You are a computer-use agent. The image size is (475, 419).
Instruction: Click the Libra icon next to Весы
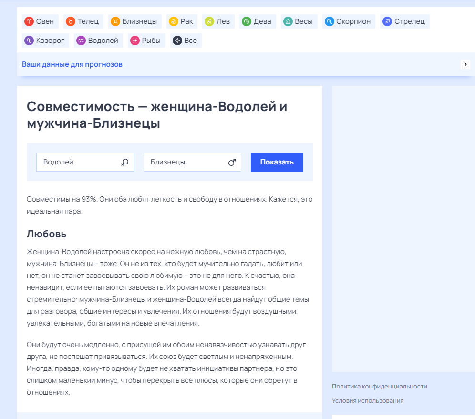[x=288, y=21]
